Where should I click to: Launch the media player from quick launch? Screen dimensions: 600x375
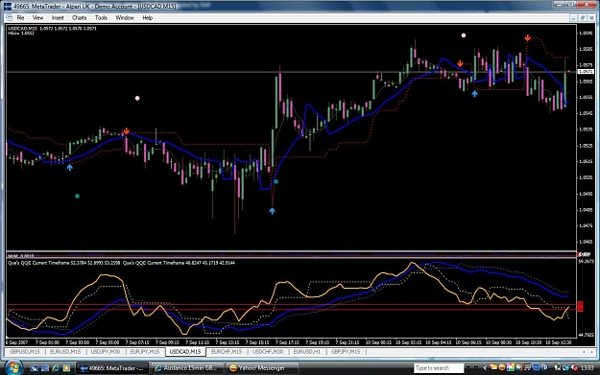tap(66, 368)
